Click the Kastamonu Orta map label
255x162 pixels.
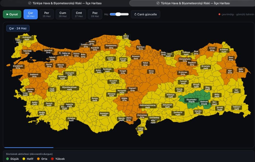111,47
